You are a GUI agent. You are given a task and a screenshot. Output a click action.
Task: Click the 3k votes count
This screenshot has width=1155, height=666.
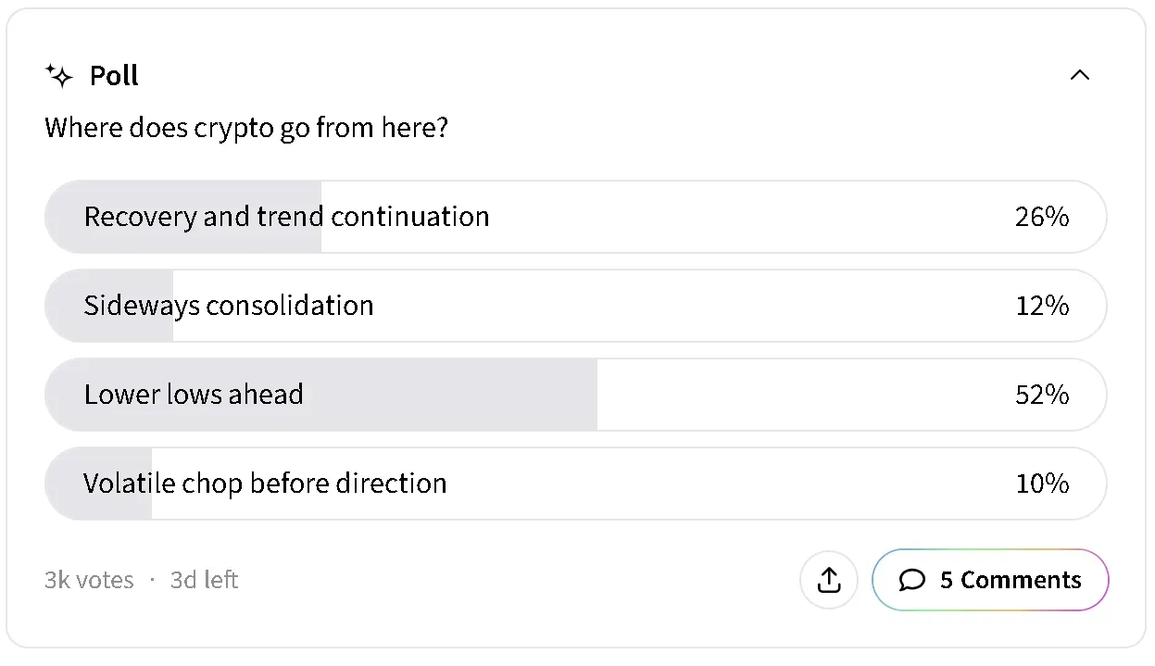coord(89,581)
